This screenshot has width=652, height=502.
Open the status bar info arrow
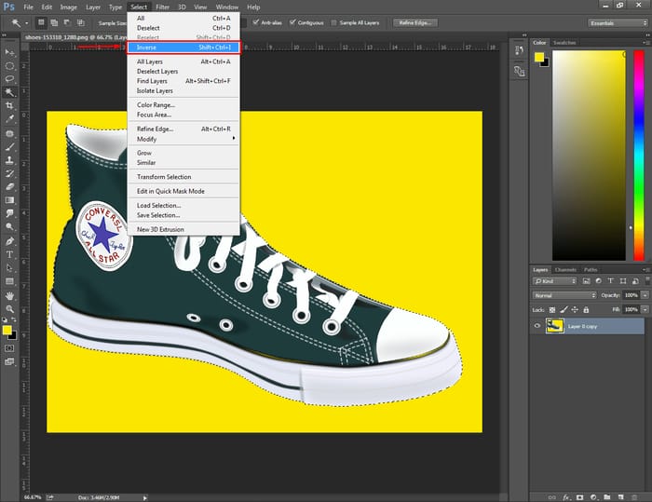(x=145, y=497)
